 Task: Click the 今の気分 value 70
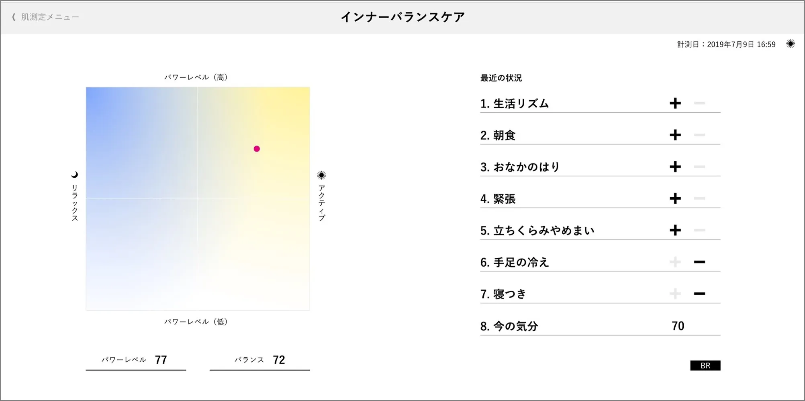coord(678,326)
